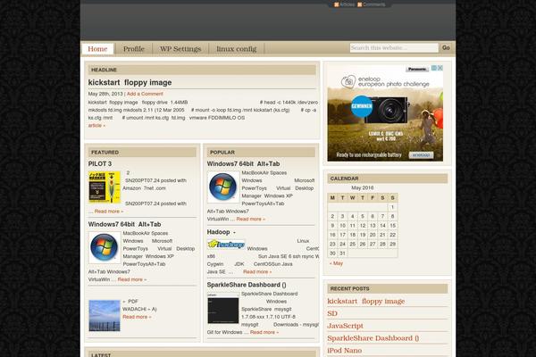This screenshot has height=357, width=536.
Task: Click the PILOT 3 yellow book thumbnail
Action: 105,187
